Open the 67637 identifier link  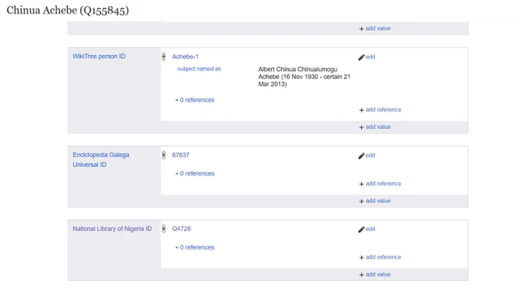pyautogui.click(x=180, y=155)
